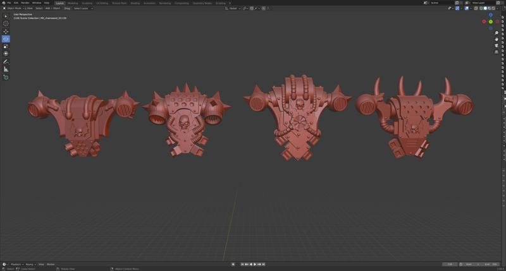Toggle proportional editing icon
This screenshot has height=271, width=506.
pos(264,8)
